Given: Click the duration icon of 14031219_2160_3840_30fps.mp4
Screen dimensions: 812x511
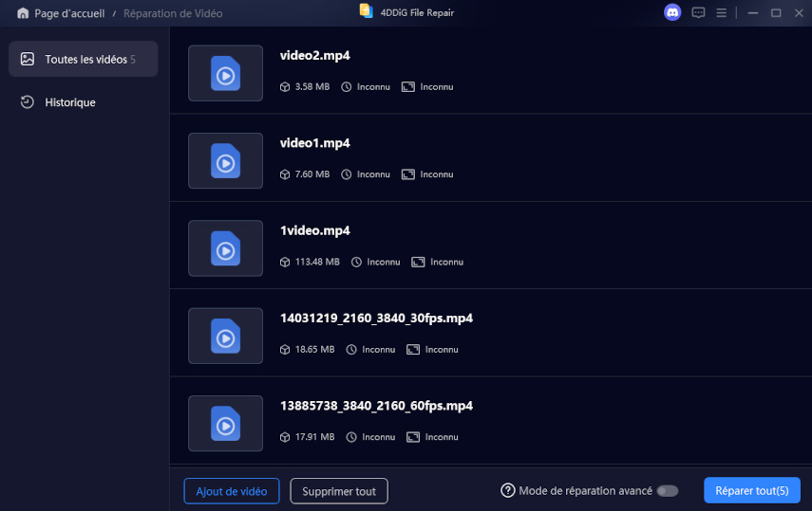Looking at the screenshot, I should click(351, 350).
